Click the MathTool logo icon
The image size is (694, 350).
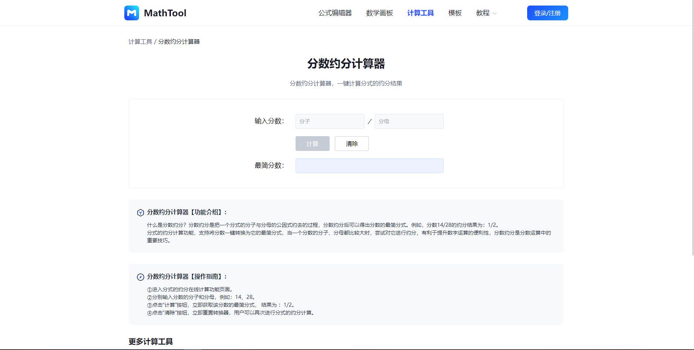(x=131, y=13)
